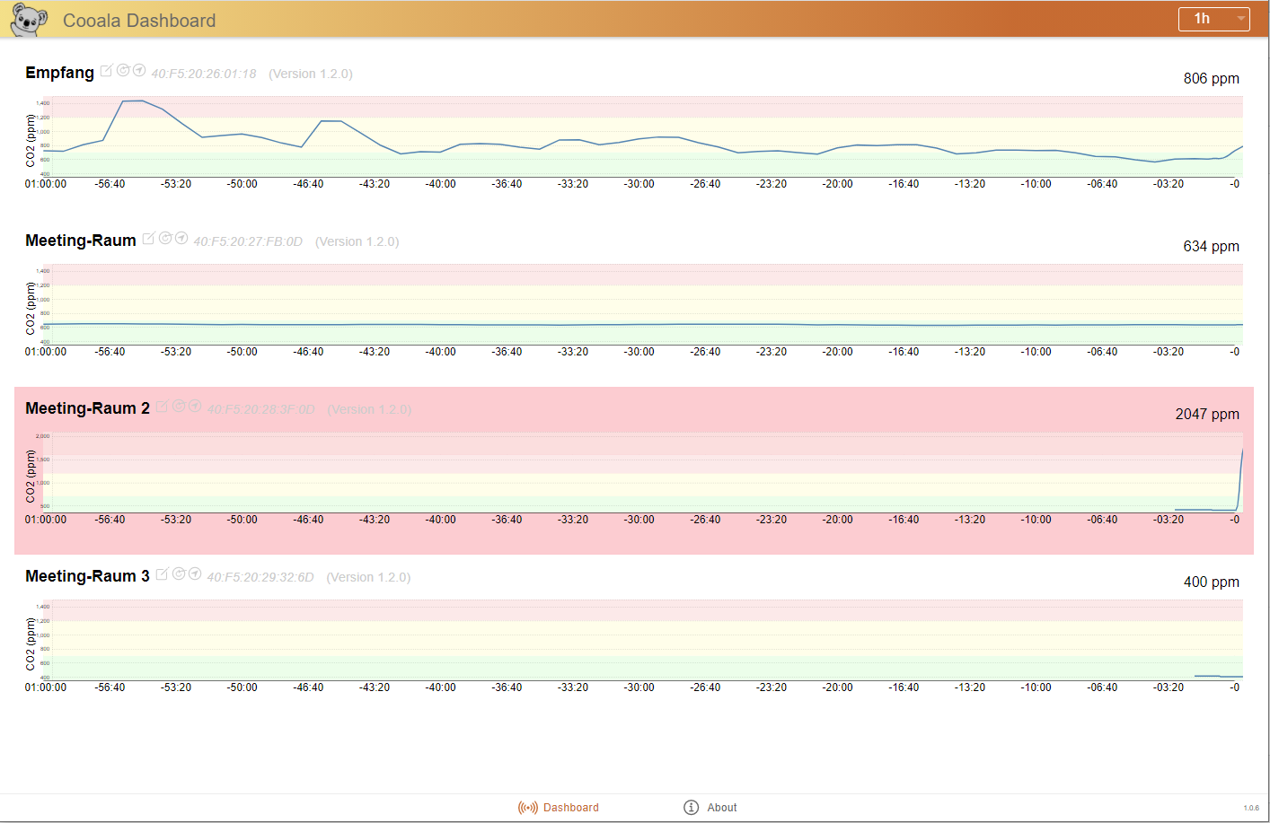Click the CO2 spike in Meeting-Raum 2 chart

(1240, 476)
